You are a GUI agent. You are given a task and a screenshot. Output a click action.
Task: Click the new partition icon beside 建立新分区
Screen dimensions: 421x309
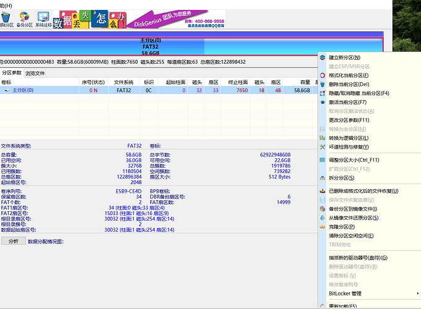click(x=323, y=57)
